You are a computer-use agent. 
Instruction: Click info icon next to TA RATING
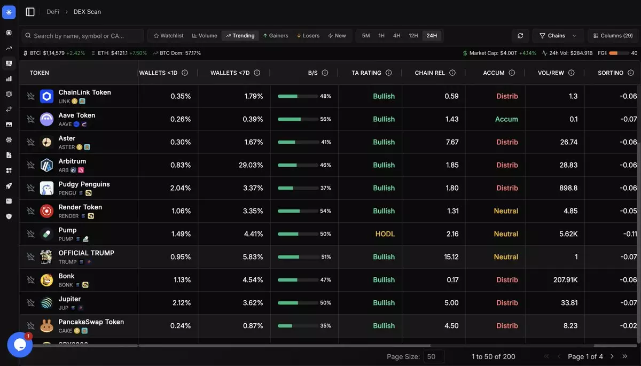(x=388, y=73)
